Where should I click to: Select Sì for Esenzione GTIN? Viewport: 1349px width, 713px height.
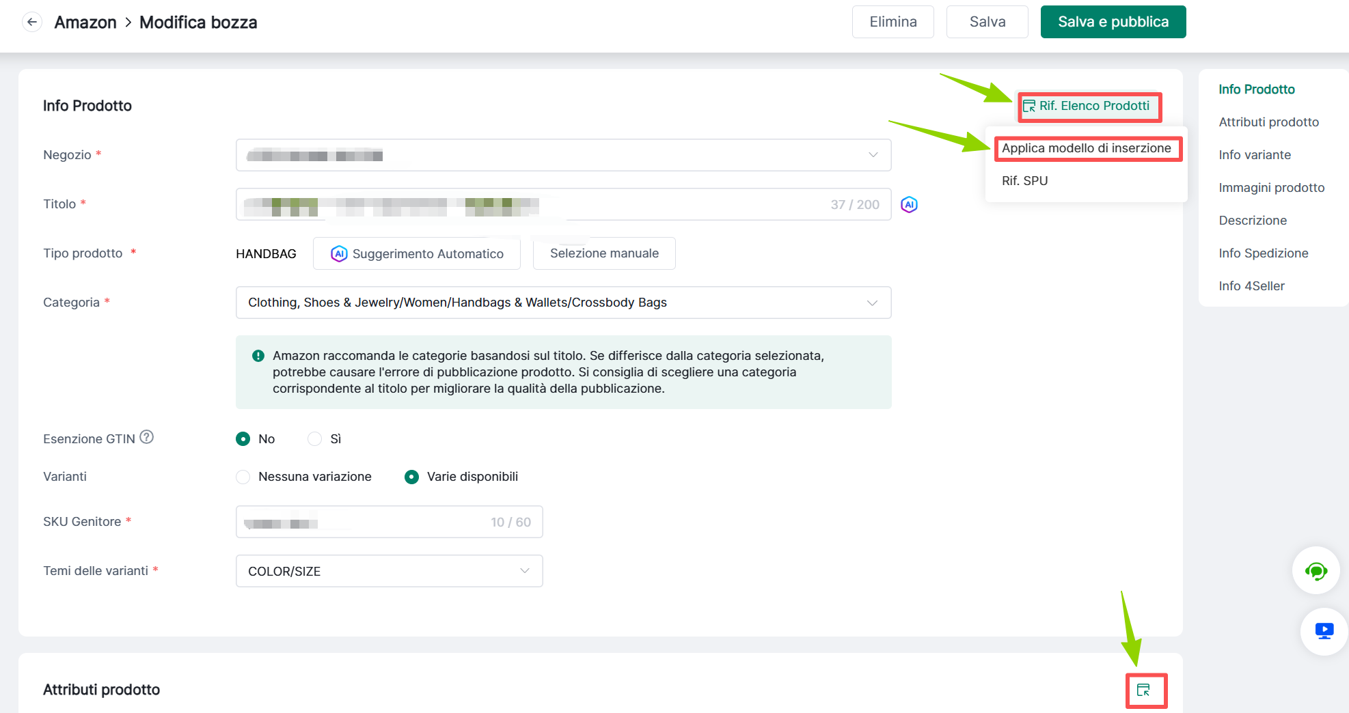tap(314, 439)
